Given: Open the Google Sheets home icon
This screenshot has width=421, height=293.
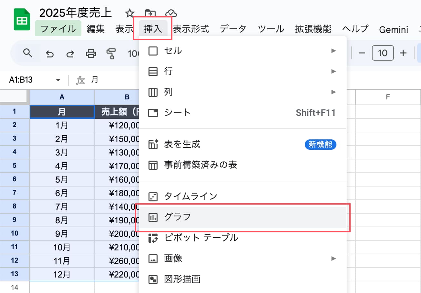Looking at the screenshot, I should pos(22,20).
